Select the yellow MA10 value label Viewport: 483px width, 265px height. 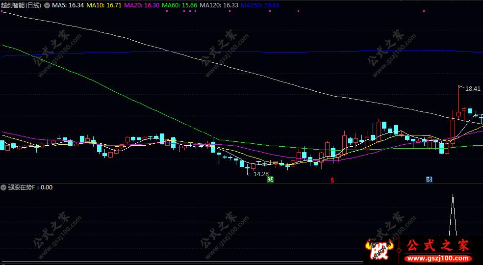(x=103, y=5)
